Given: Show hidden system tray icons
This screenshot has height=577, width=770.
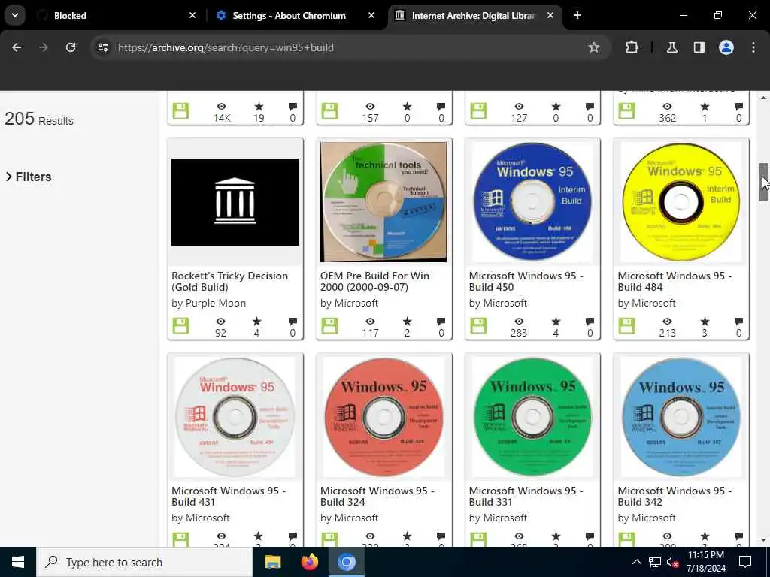Looking at the screenshot, I should coord(636,562).
